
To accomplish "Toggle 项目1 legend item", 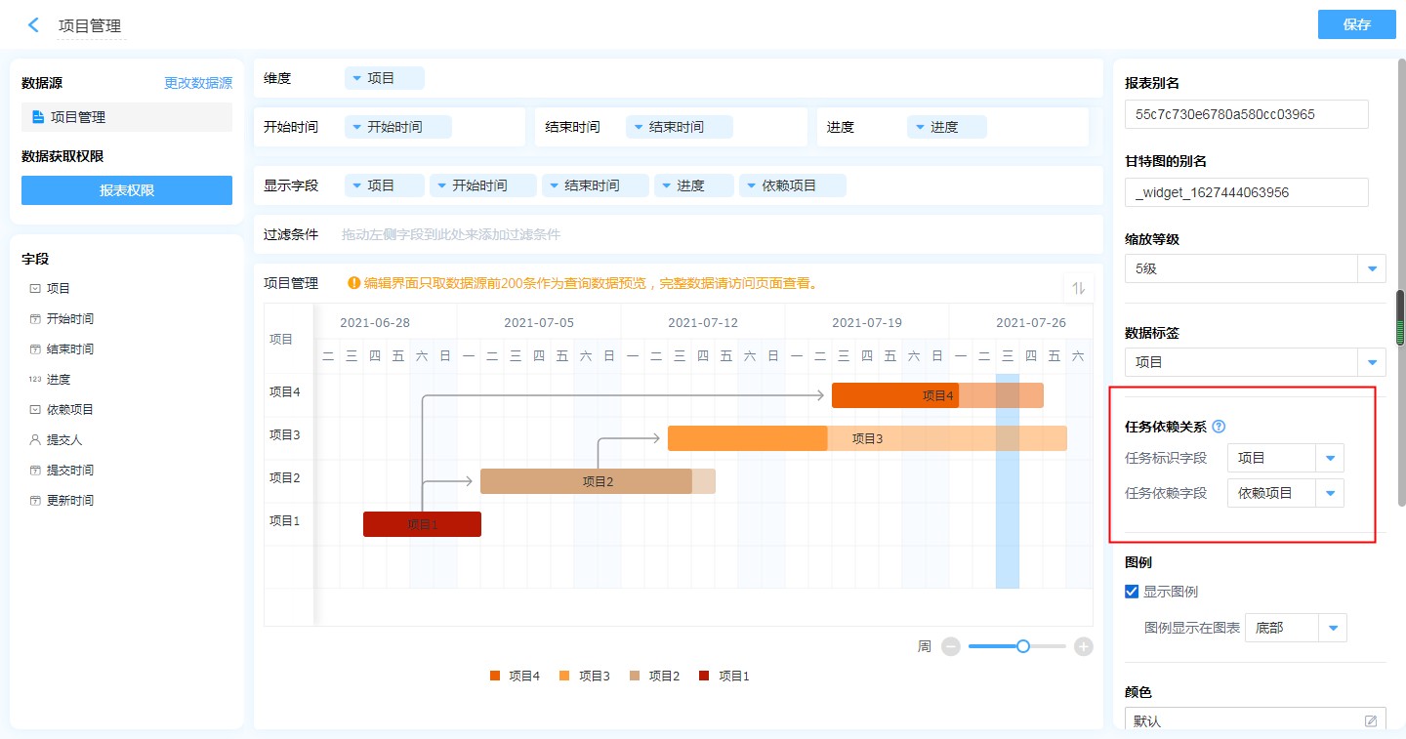I will pyautogui.click(x=724, y=676).
